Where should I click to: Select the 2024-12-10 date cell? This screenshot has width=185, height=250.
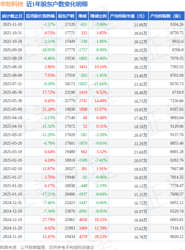tap(12, 220)
